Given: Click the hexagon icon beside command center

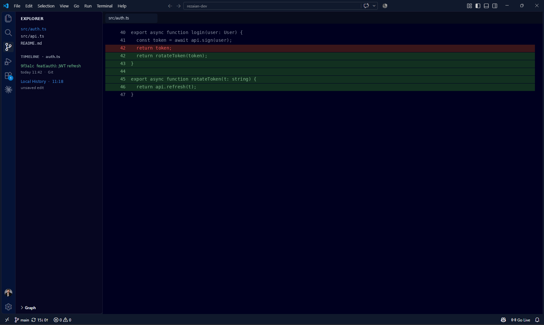Looking at the screenshot, I should (x=385, y=6).
